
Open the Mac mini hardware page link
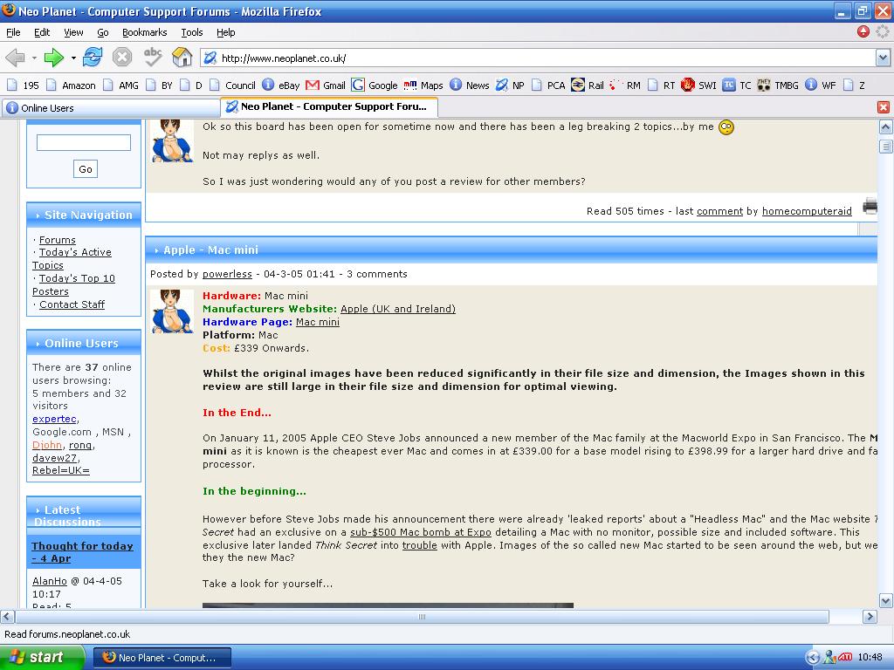click(x=318, y=322)
